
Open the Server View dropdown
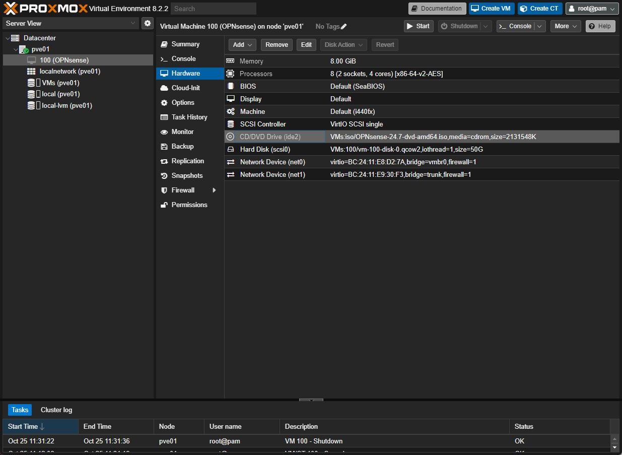tap(133, 23)
